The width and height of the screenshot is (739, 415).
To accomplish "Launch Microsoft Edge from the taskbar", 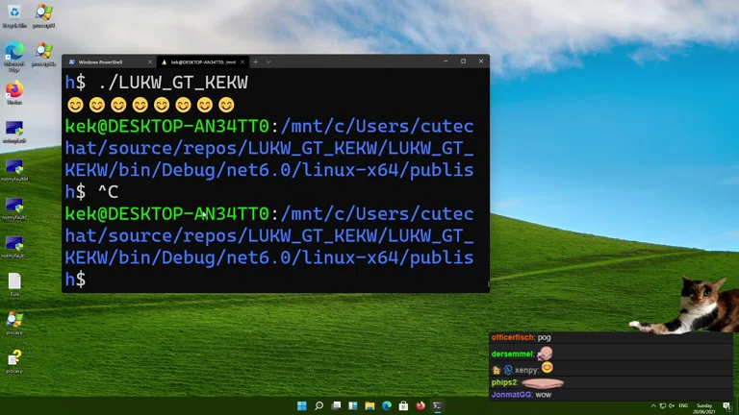I will [387, 405].
